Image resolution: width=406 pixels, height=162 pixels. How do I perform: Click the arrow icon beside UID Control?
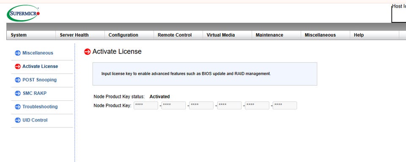coord(18,120)
